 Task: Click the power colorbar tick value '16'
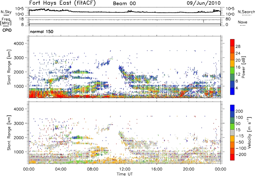pos(238,67)
